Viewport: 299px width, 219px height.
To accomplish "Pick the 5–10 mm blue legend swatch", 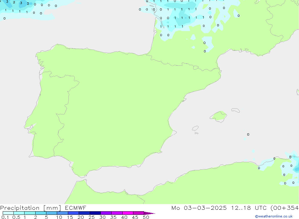I will [51, 213].
